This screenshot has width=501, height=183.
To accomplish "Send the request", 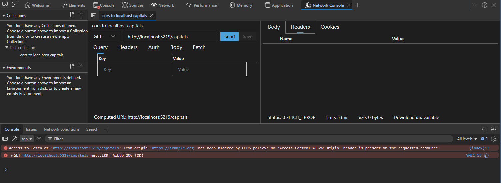I will coord(229,36).
